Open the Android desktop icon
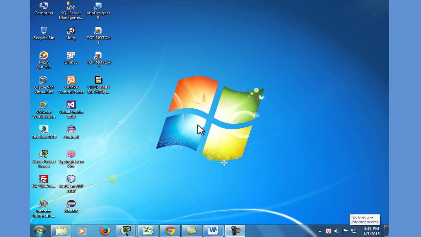 [71, 132]
